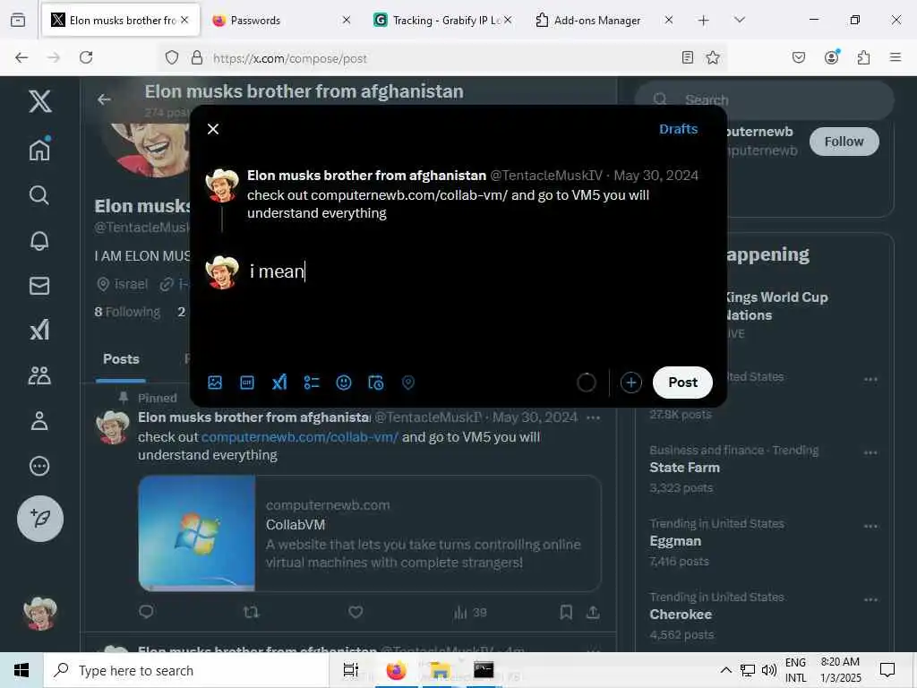Click the Grok enhance icon in composer
This screenshot has height=688, width=917.
point(279,383)
